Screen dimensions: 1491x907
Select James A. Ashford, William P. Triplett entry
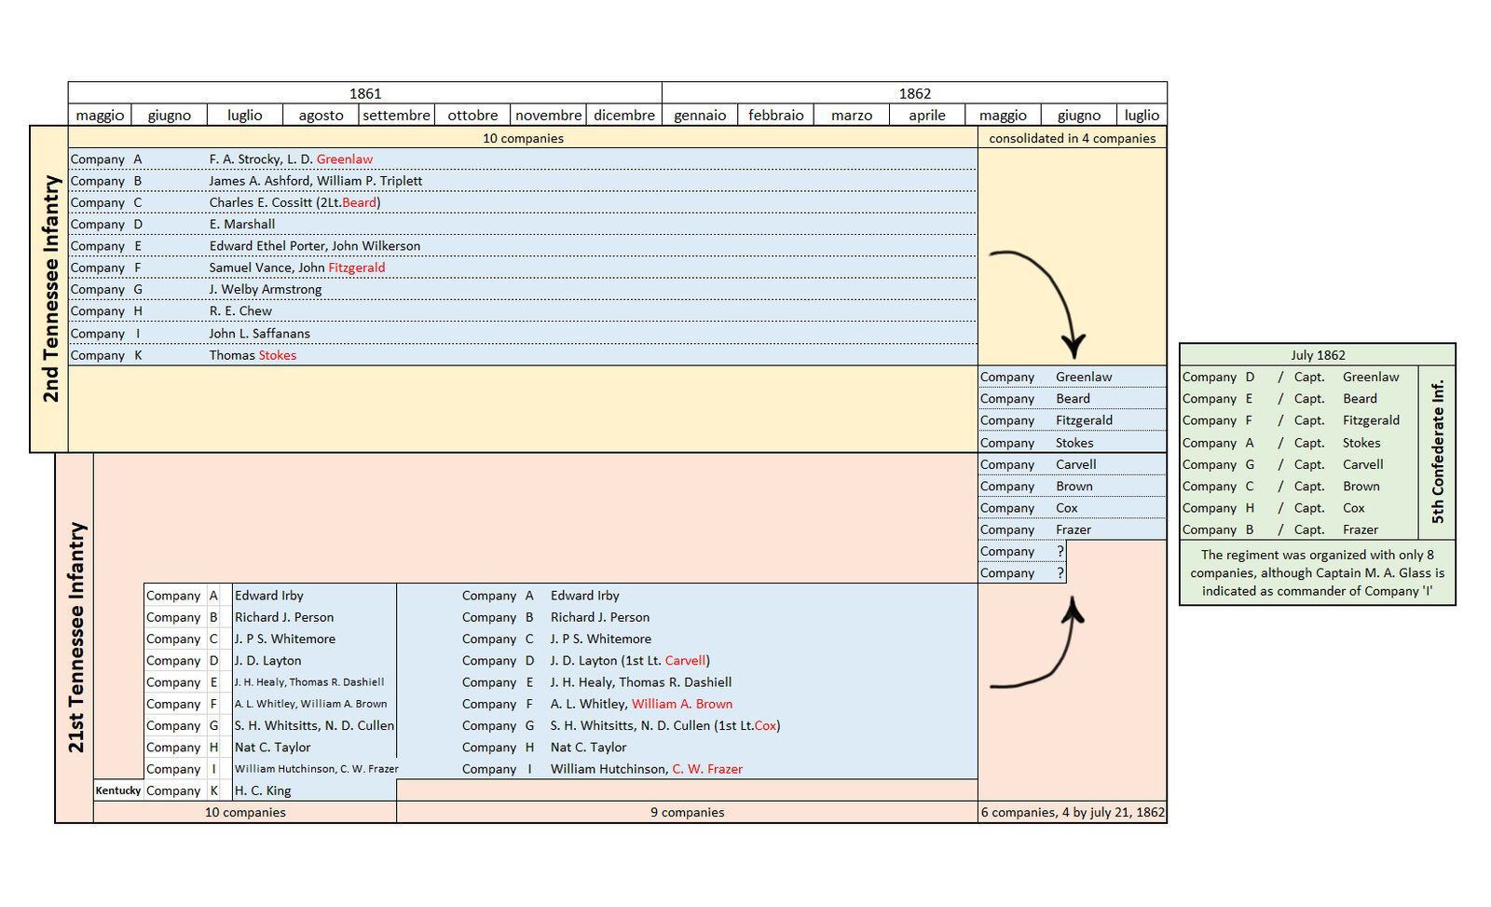click(x=316, y=181)
